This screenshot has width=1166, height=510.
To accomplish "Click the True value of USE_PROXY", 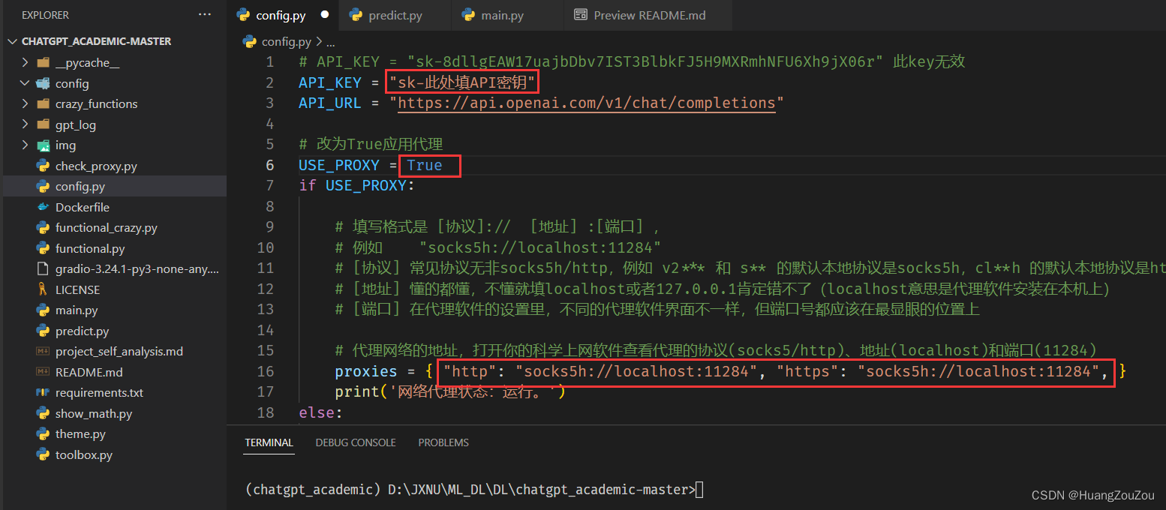I will 425,166.
